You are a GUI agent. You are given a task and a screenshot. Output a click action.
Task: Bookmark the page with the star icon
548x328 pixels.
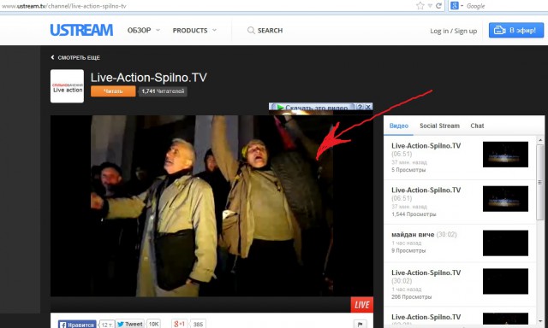pyautogui.click(x=420, y=6)
